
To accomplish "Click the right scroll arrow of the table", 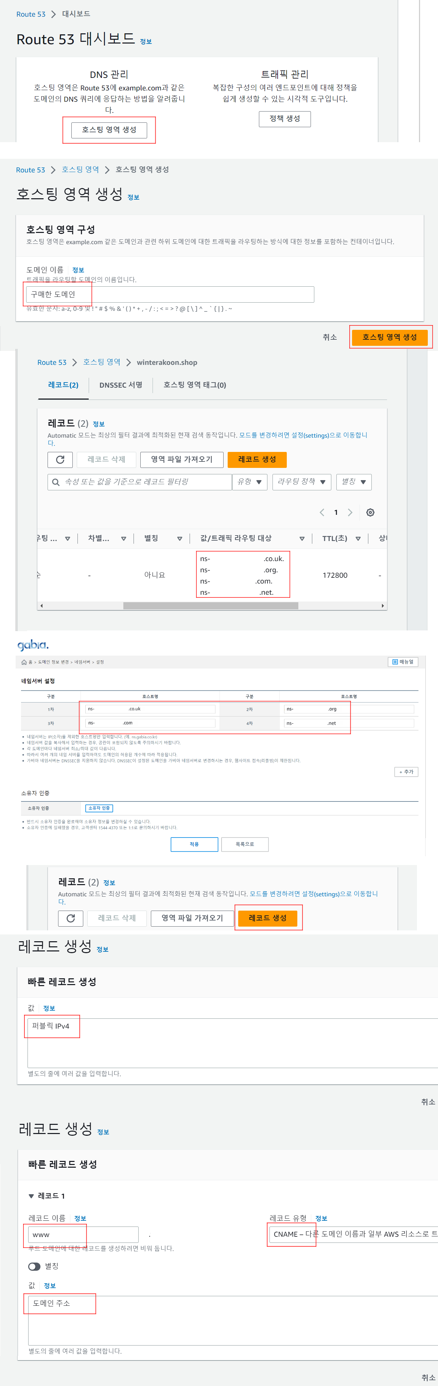I will coord(383,606).
